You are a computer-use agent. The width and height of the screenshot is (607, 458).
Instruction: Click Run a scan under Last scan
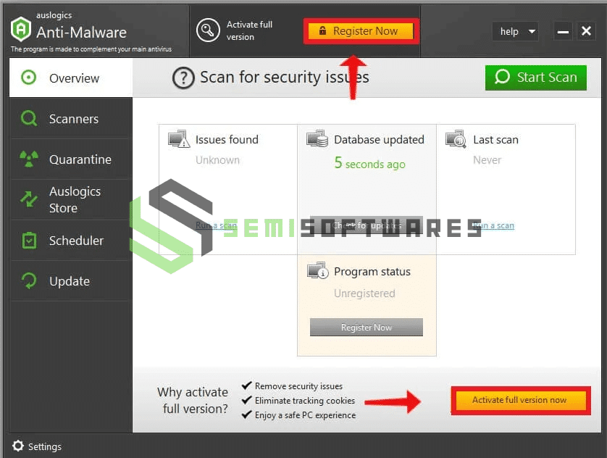coord(493,225)
